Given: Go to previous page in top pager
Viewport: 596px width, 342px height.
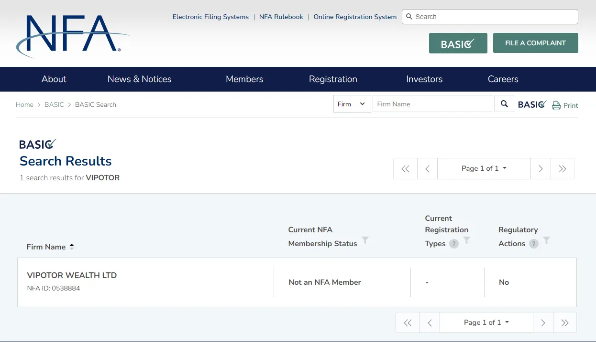Looking at the screenshot, I should [428, 168].
